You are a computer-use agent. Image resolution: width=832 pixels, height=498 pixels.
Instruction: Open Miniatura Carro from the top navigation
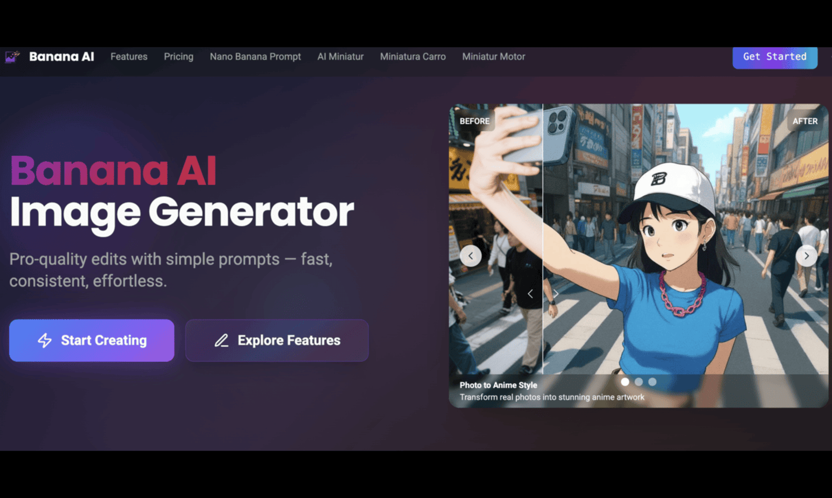click(x=413, y=57)
